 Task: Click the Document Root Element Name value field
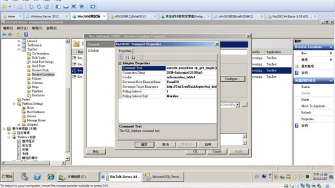point(192,82)
